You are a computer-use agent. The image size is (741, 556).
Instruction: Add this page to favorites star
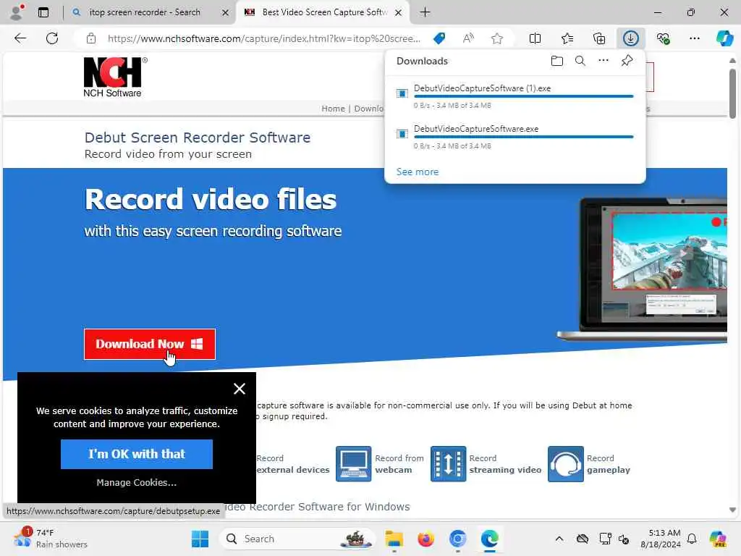pyautogui.click(x=496, y=38)
